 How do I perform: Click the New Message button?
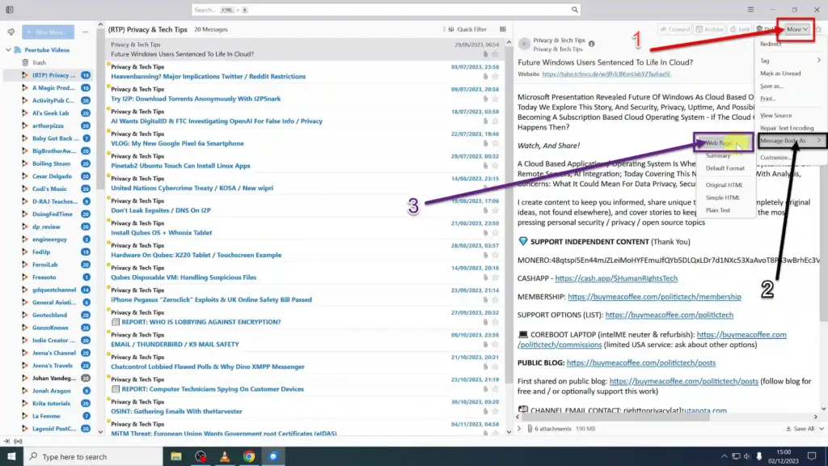pos(48,32)
